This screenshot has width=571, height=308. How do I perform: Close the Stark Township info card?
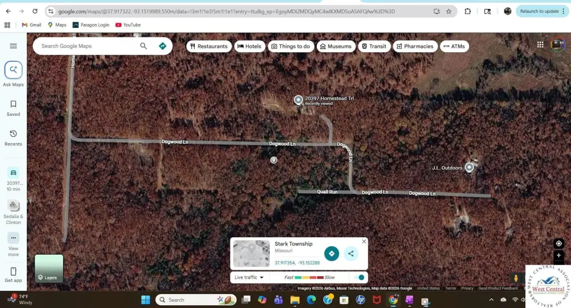(364, 242)
